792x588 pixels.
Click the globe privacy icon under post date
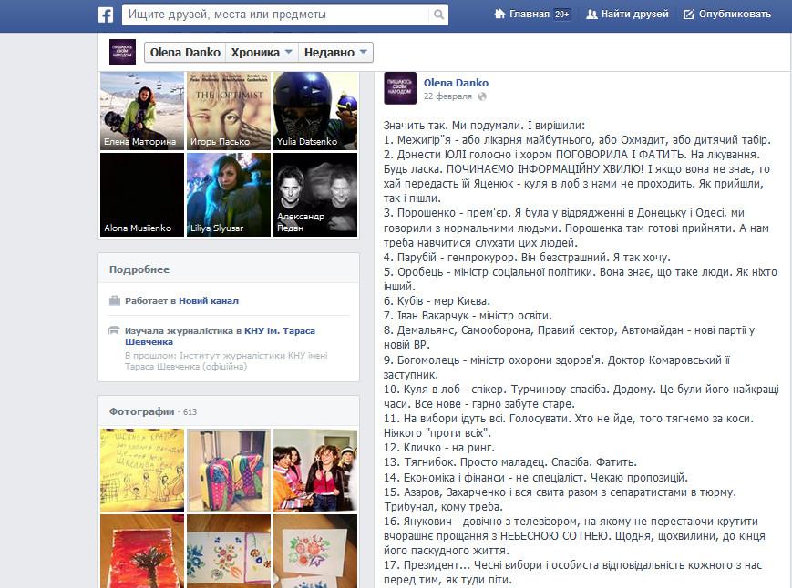click(x=482, y=96)
